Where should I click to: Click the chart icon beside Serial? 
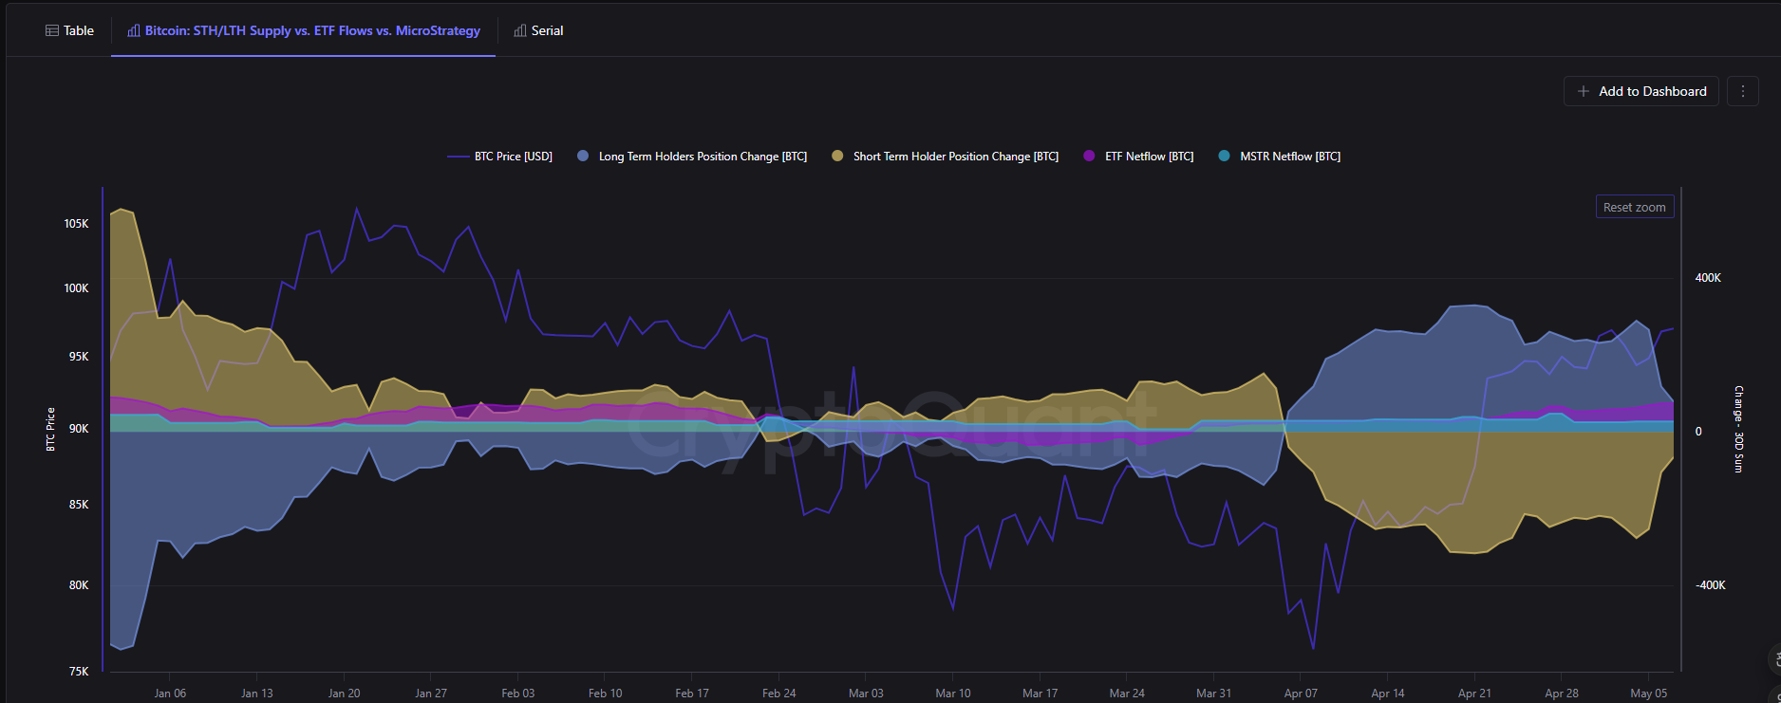coord(520,30)
